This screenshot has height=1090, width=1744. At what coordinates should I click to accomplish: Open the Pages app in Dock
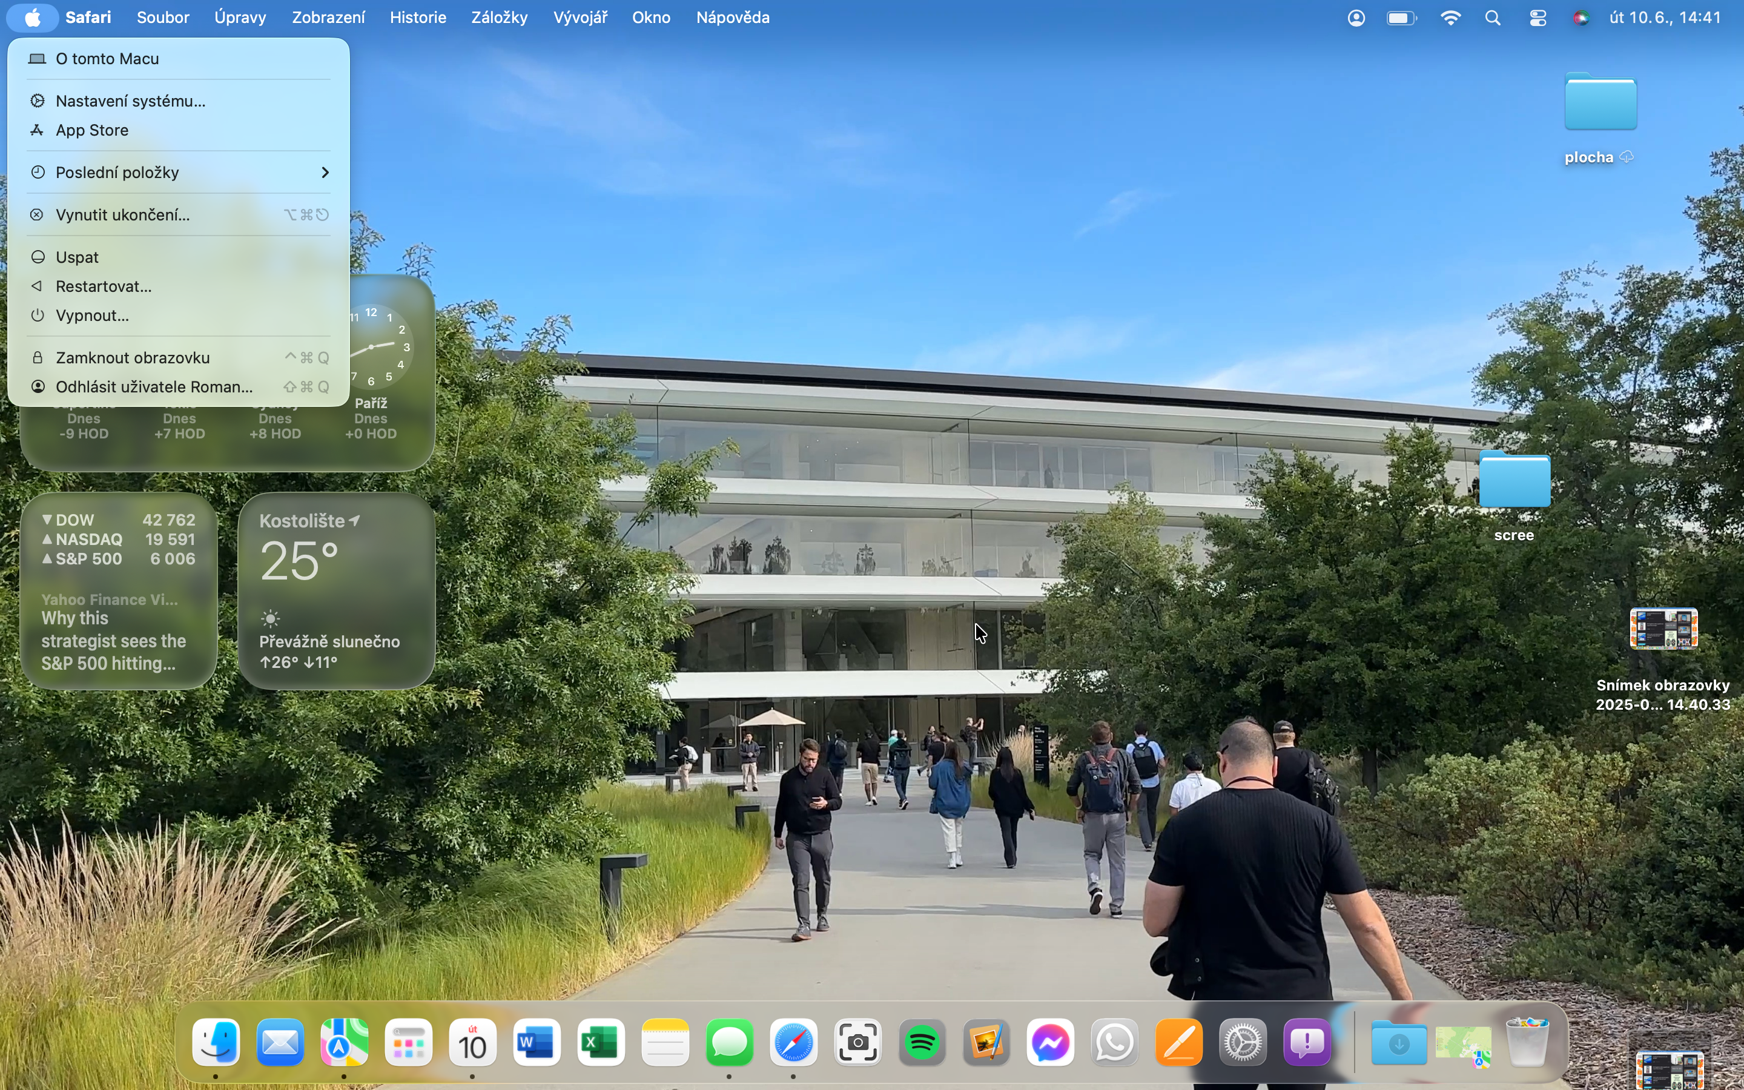tap(1179, 1042)
